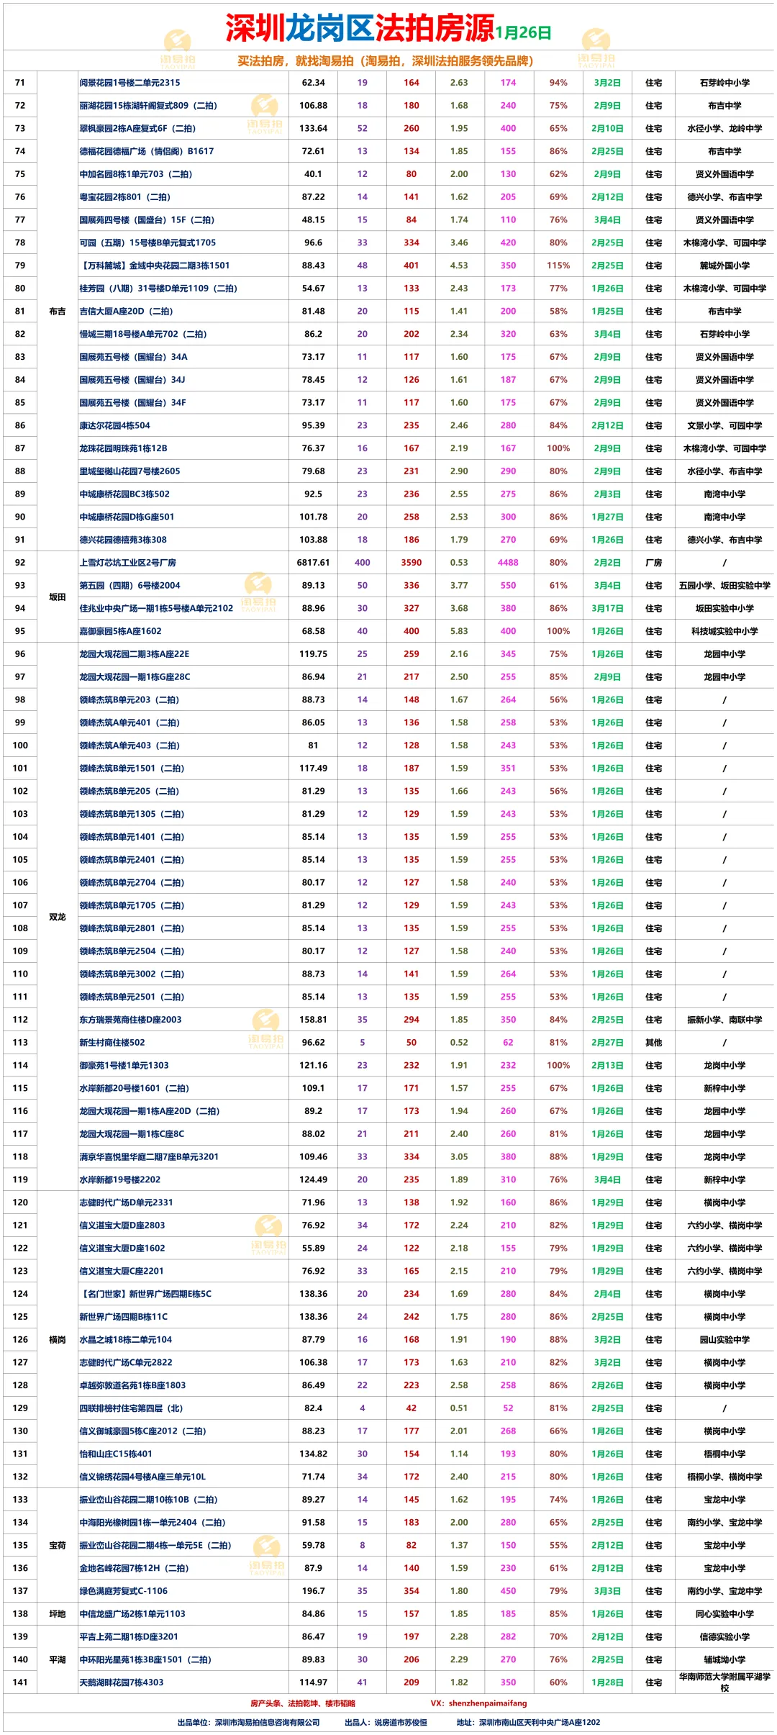Select listing 【名门世家】新世界广场四期E栋5C
777x1735 pixels.
145,1294
